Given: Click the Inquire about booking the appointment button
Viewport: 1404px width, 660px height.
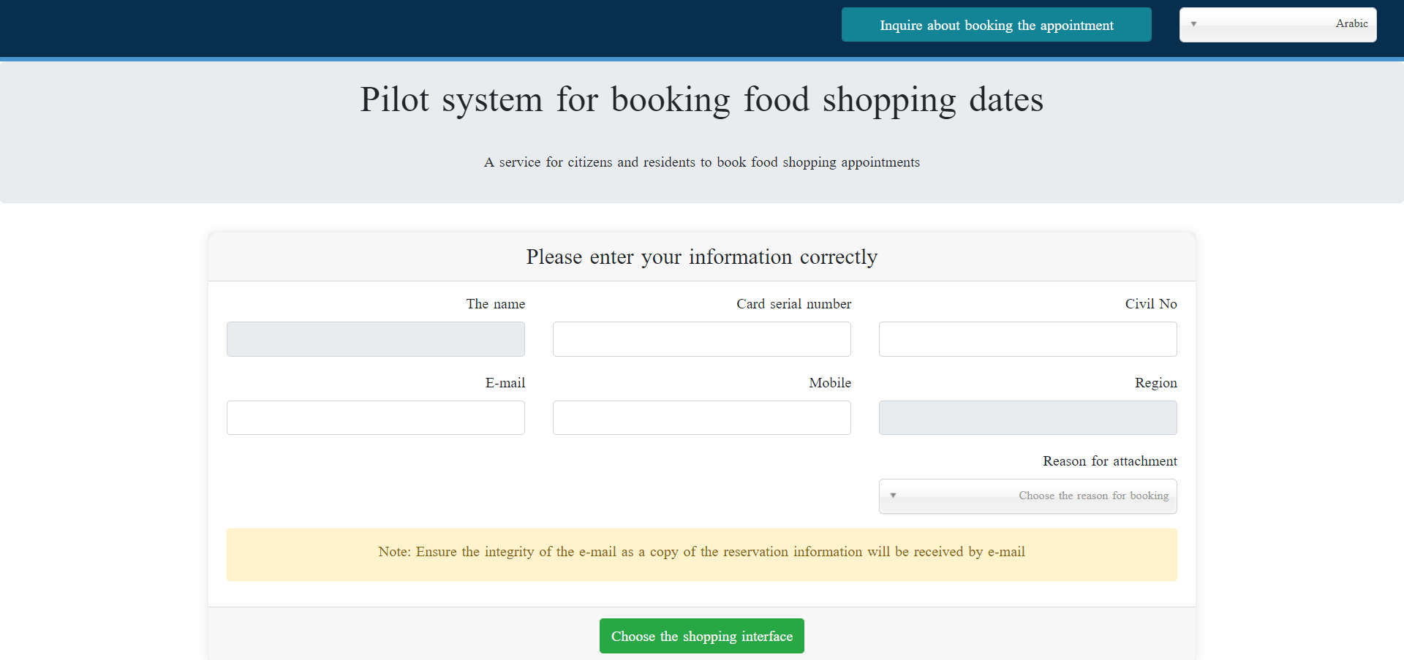Looking at the screenshot, I should click(996, 25).
